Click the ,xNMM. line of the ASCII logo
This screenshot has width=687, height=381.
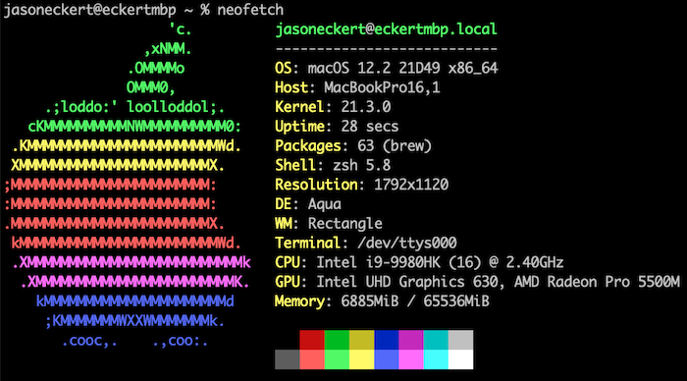(x=168, y=49)
